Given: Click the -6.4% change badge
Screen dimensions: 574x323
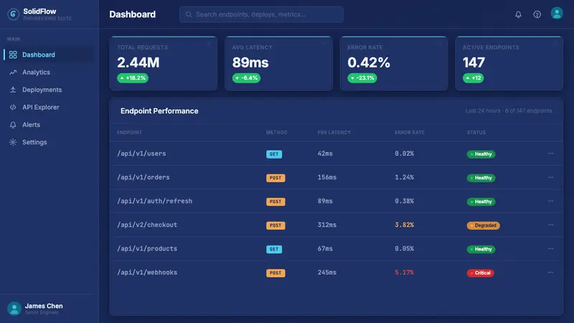Looking at the screenshot, I should coord(246,78).
